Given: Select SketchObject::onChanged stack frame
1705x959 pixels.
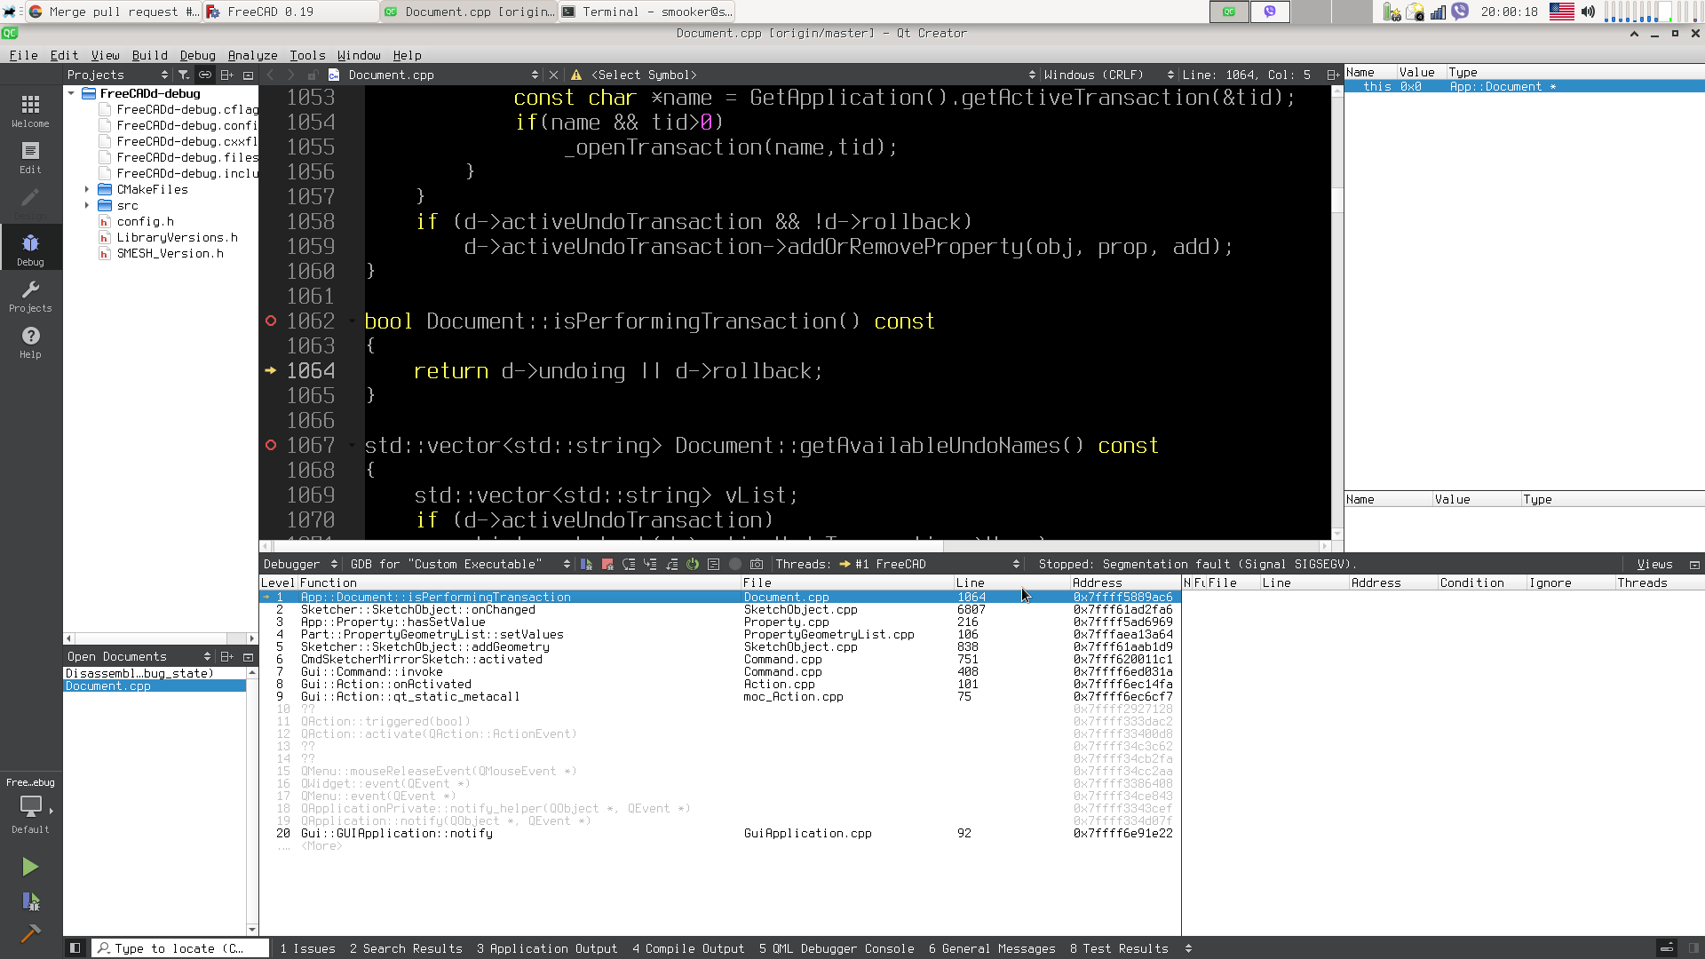Looking at the screenshot, I should pyautogui.click(x=417, y=610).
